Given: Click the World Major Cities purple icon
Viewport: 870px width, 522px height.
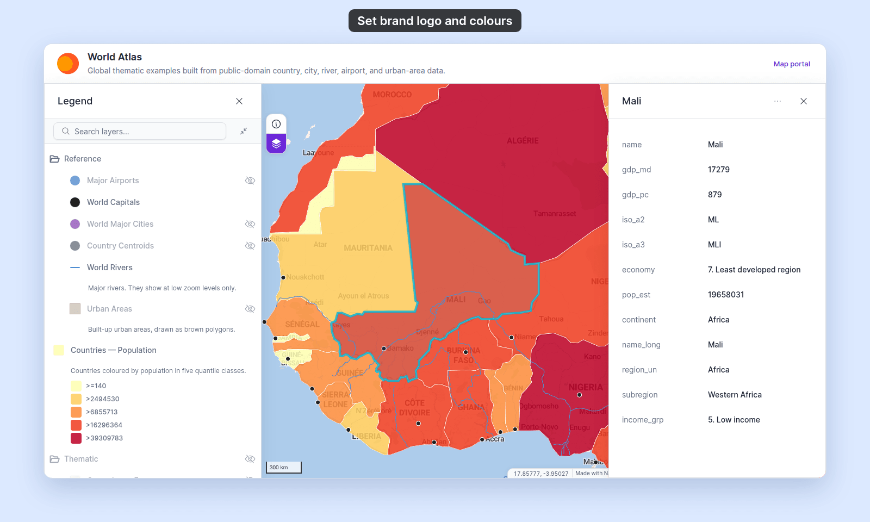Looking at the screenshot, I should [75, 224].
